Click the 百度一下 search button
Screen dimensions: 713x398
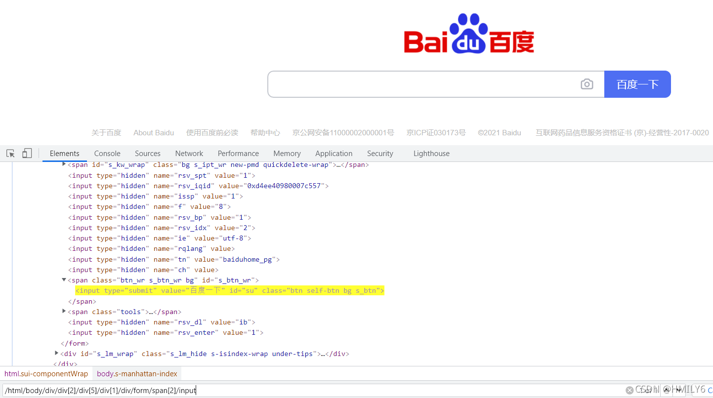[x=637, y=84]
